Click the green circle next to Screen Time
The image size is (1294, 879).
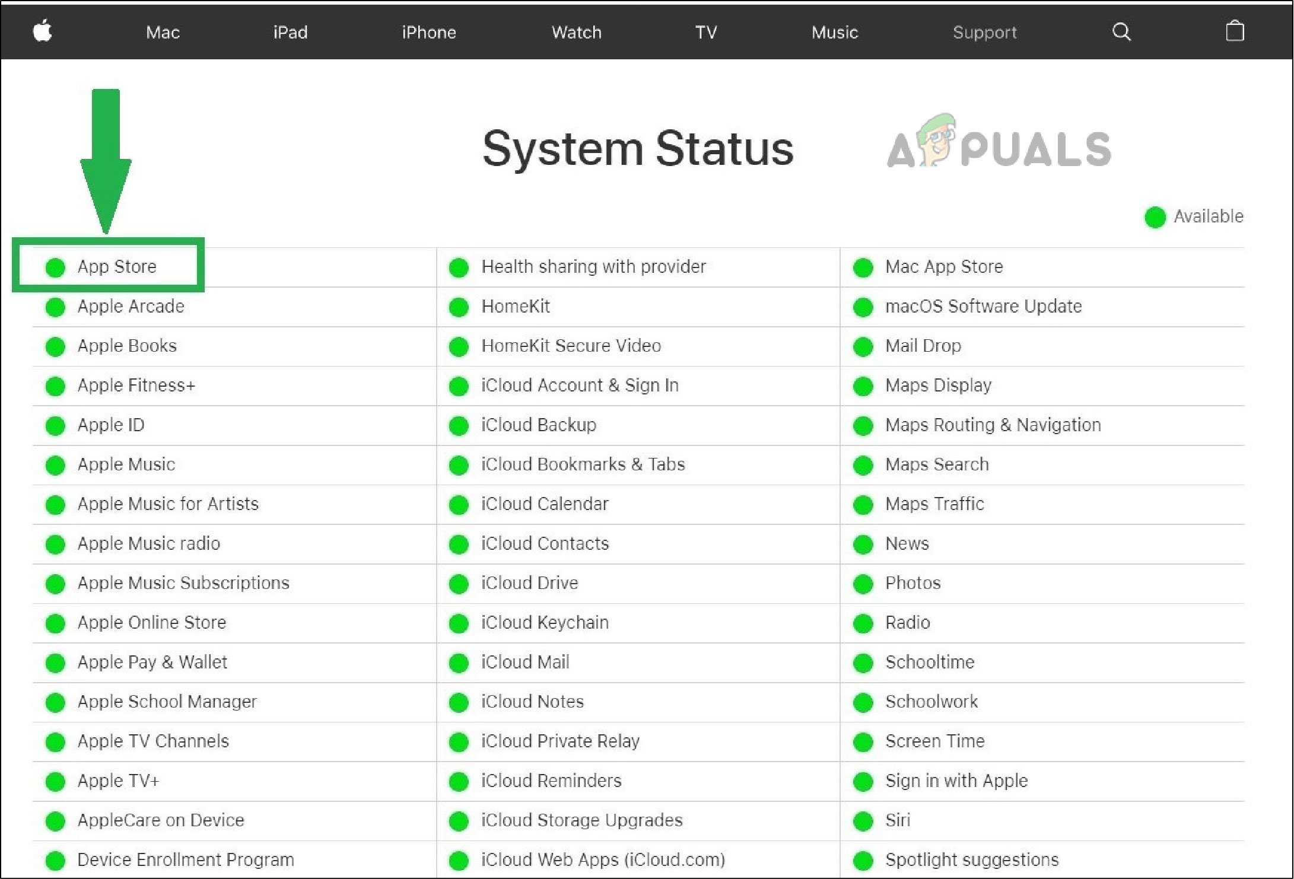(x=862, y=741)
